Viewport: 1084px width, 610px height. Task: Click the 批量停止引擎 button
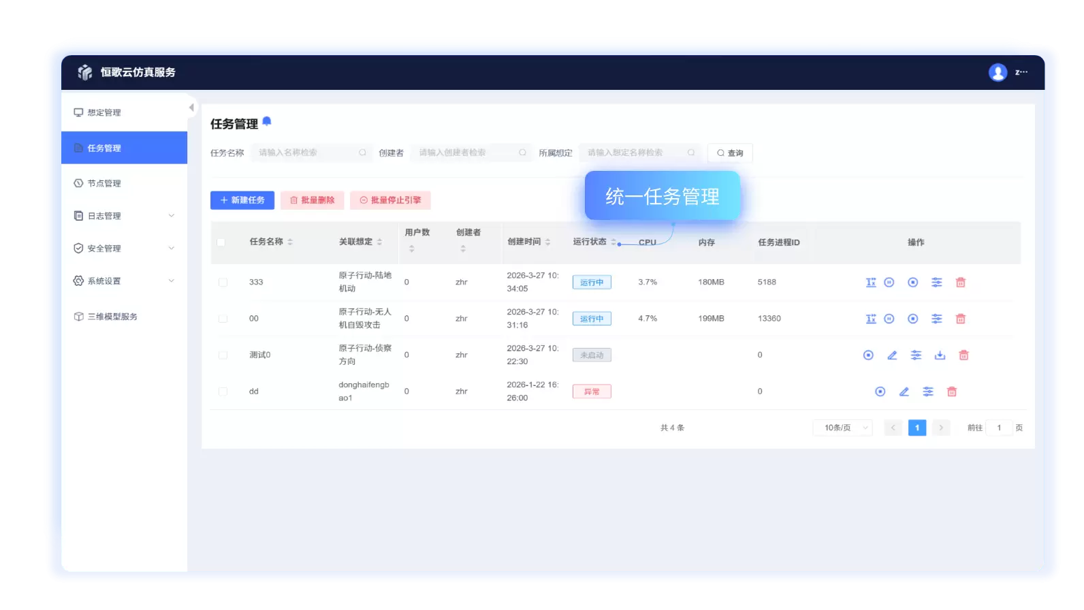pyautogui.click(x=391, y=200)
